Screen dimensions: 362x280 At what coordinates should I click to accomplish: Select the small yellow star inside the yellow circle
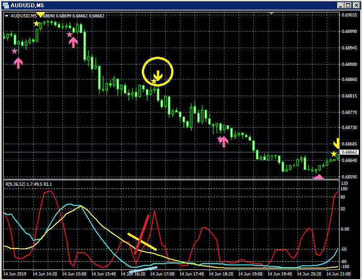point(154,81)
